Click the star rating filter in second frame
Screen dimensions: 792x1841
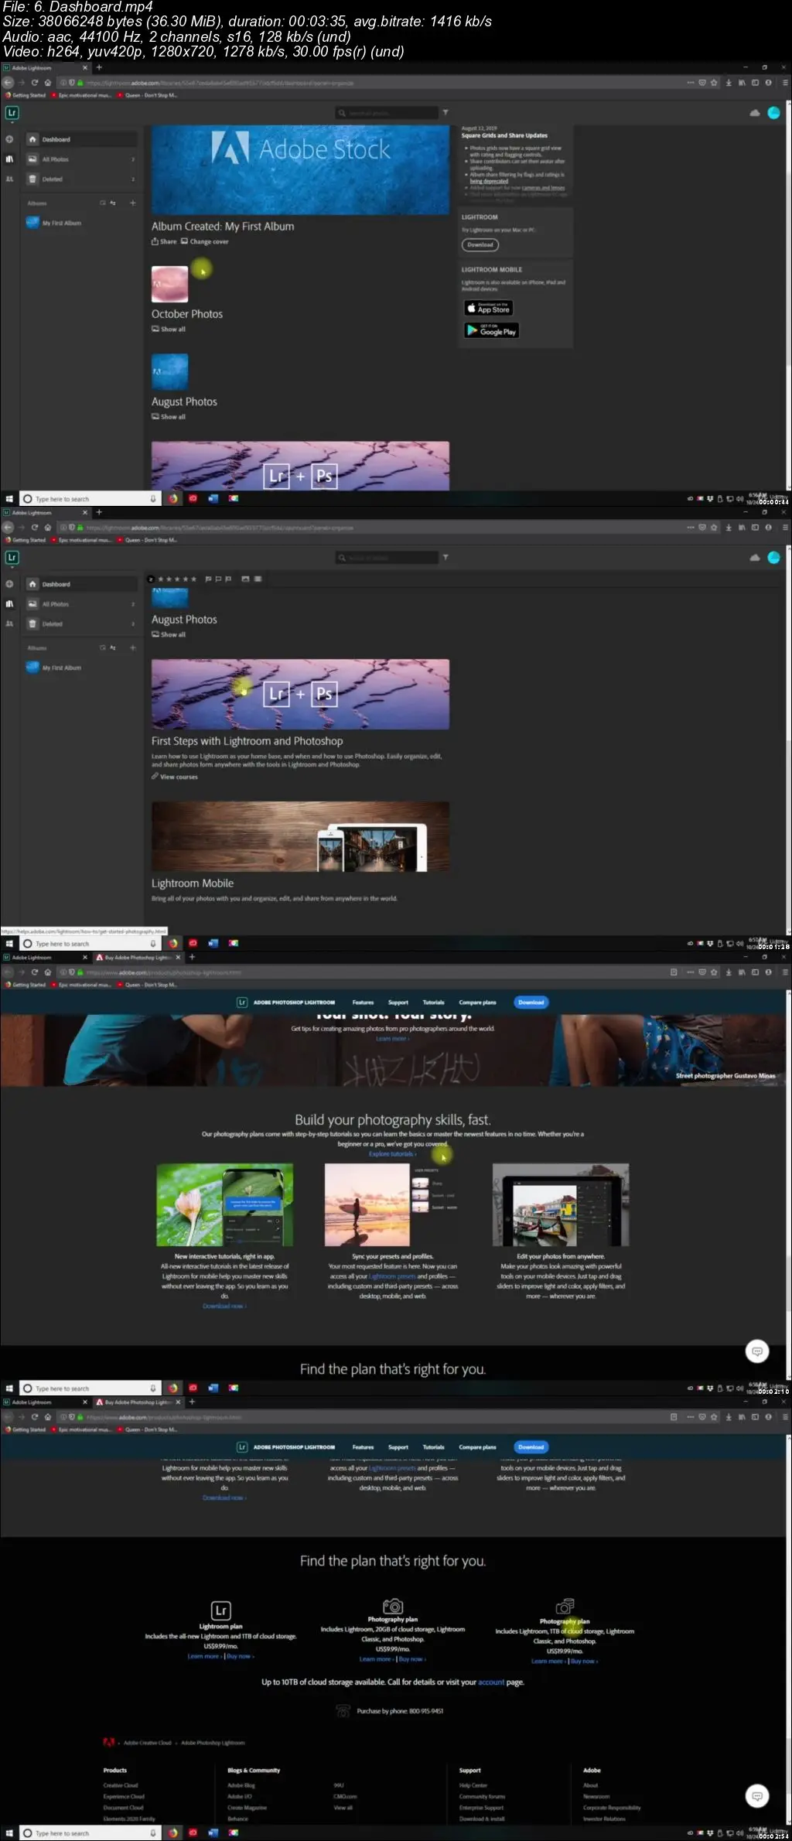[x=177, y=579]
